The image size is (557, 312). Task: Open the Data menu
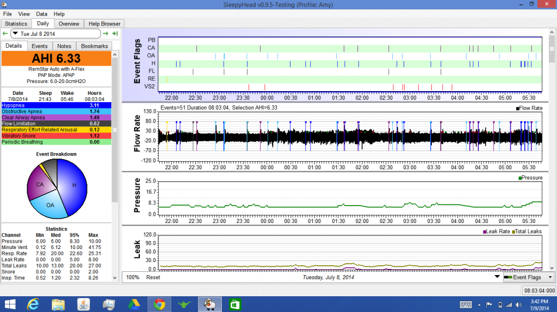pyautogui.click(x=41, y=14)
